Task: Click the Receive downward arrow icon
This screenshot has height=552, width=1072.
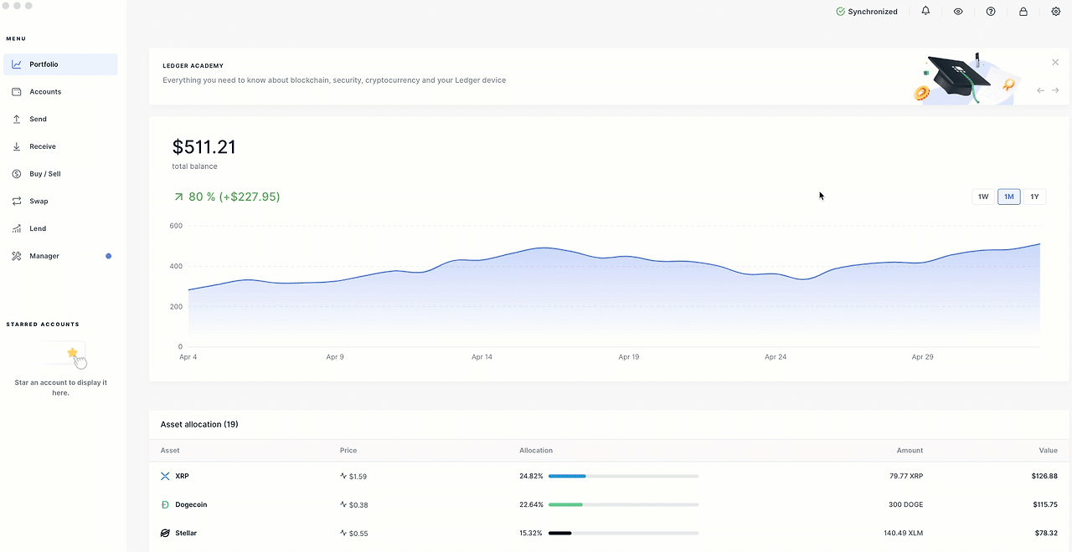Action: pyautogui.click(x=16, y=146)
